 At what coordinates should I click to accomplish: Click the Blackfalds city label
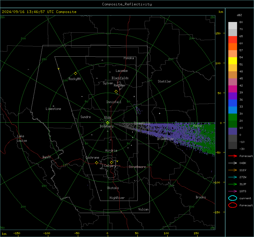(x=120, y=78)
